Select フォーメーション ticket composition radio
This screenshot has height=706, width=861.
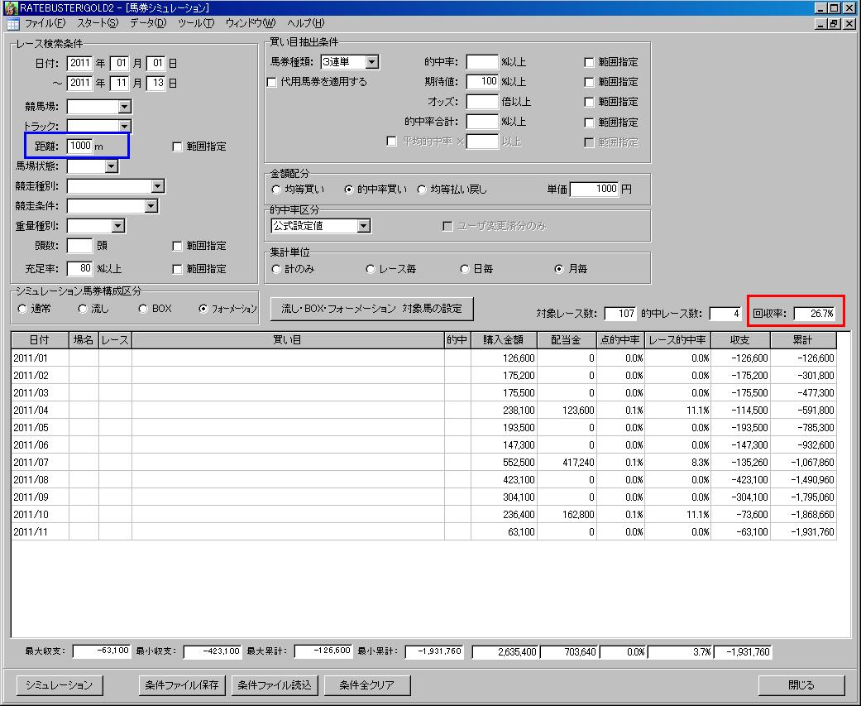pos(203,309)
